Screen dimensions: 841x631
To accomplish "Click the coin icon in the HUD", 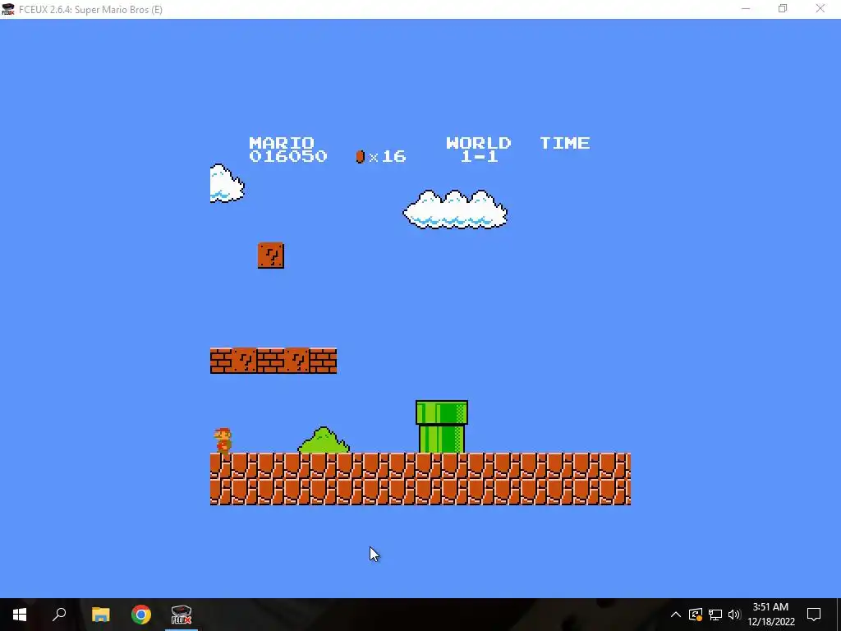I will 361,156.
